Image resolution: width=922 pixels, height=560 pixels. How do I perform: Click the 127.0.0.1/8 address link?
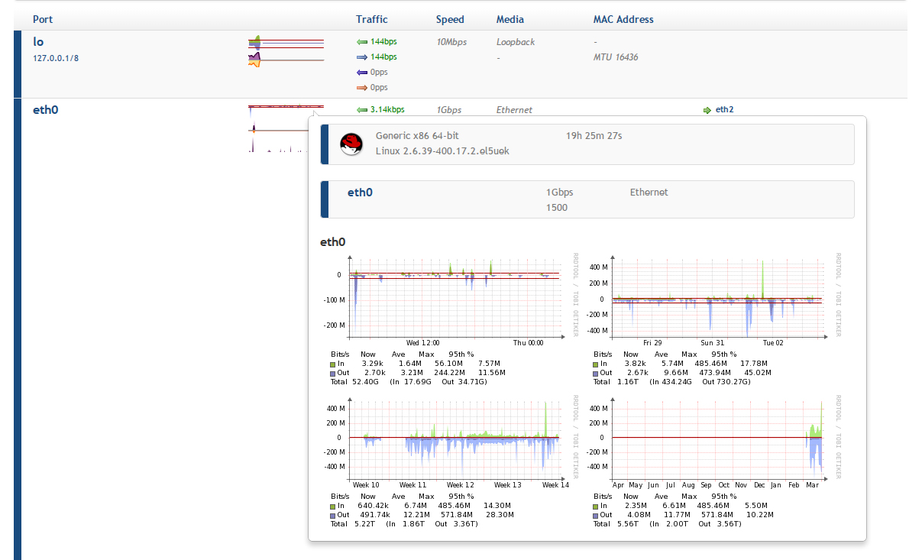[x=54, y=58]
